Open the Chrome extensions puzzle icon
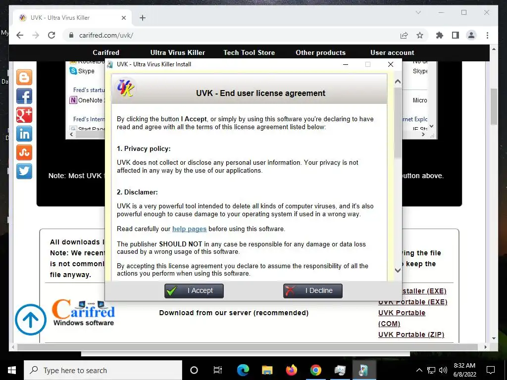The height and width of the screenshot is (380, 507). coord(440,35)
